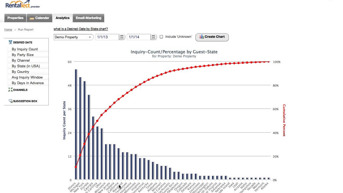
Task: Click the end date field 1/1/14
Action: [x=139, y=37]
